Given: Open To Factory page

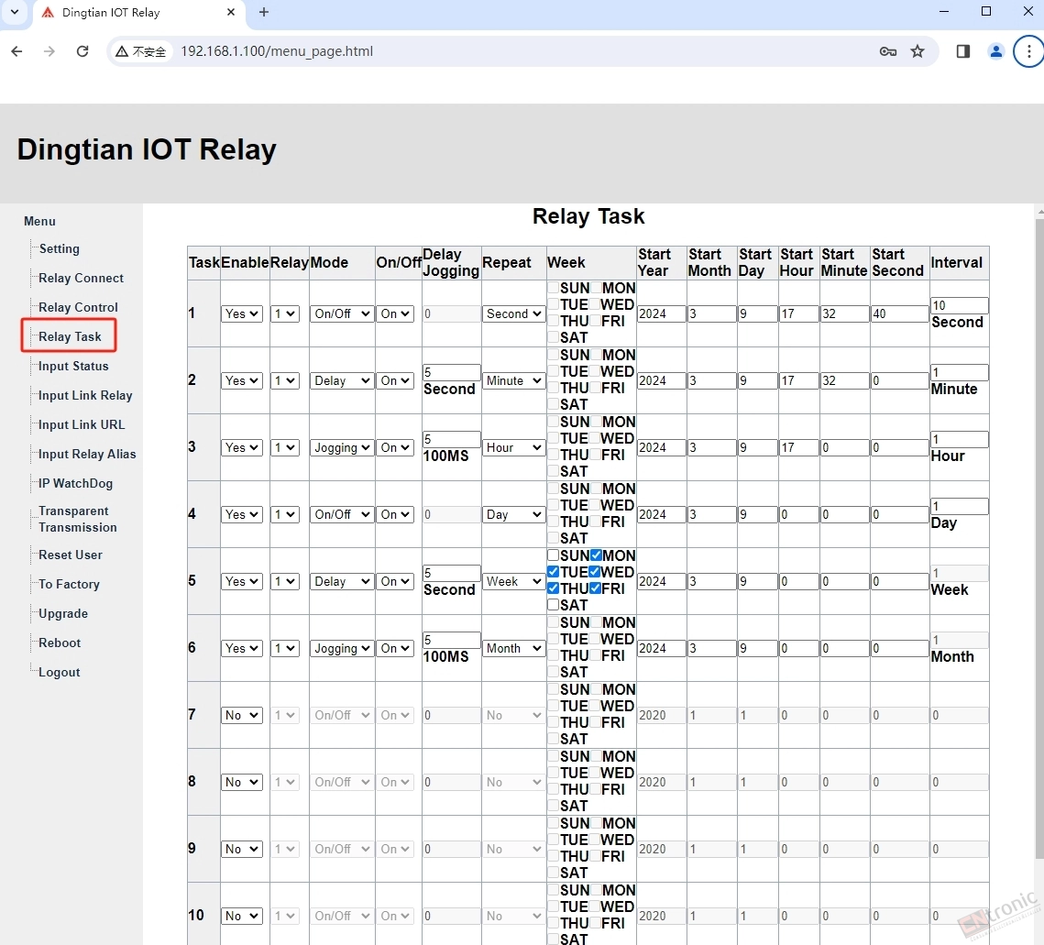Looking at the screenshot, I should coord(69,584).
